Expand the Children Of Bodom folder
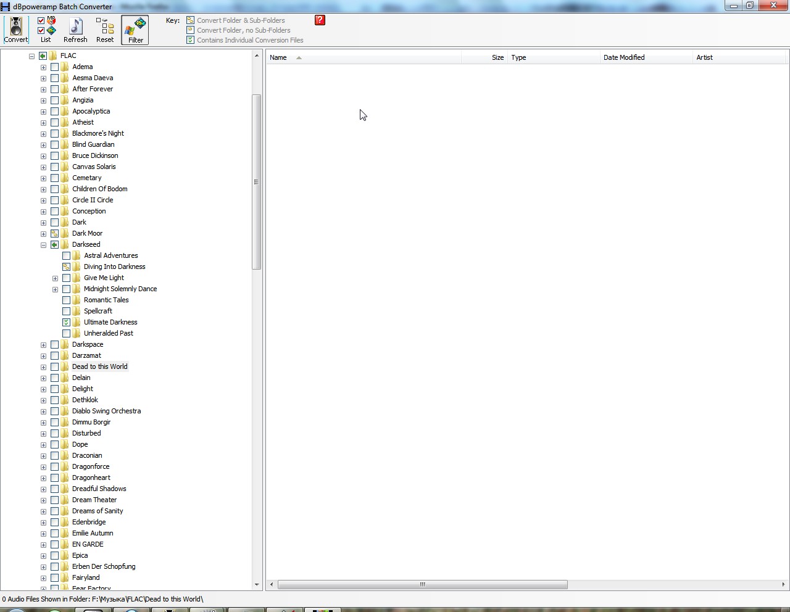The height and width of the screenshot is (612, 790). point(43,189)
